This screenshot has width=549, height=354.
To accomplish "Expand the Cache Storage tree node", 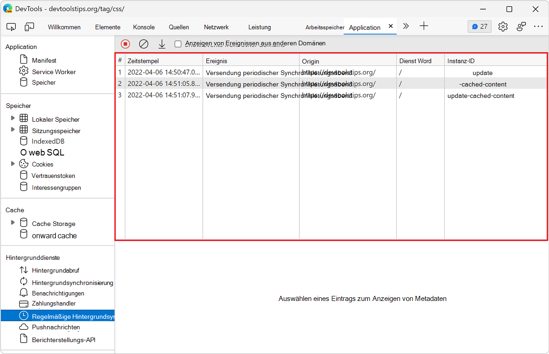I will [x=13, y=223].
